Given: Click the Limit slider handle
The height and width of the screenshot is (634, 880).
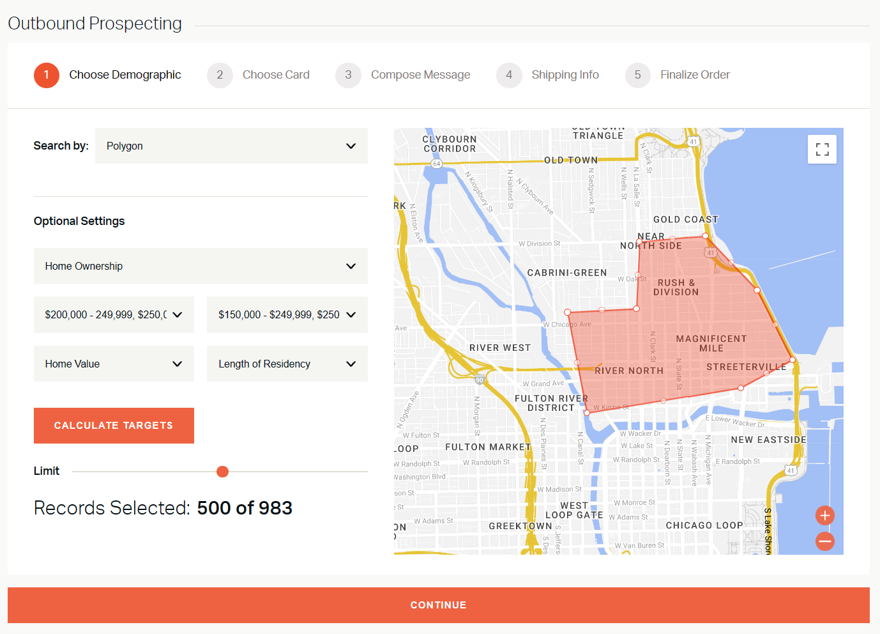Looking at the screenshot, I should pos(222,472).
